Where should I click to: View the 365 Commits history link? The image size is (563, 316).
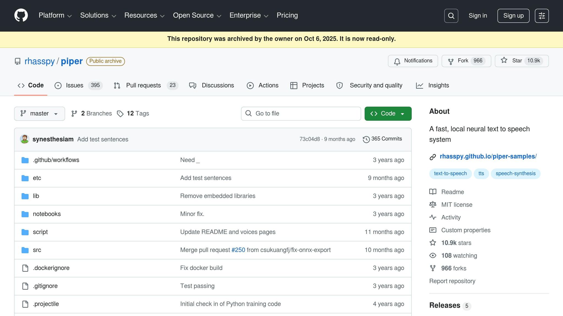[382, 139]
